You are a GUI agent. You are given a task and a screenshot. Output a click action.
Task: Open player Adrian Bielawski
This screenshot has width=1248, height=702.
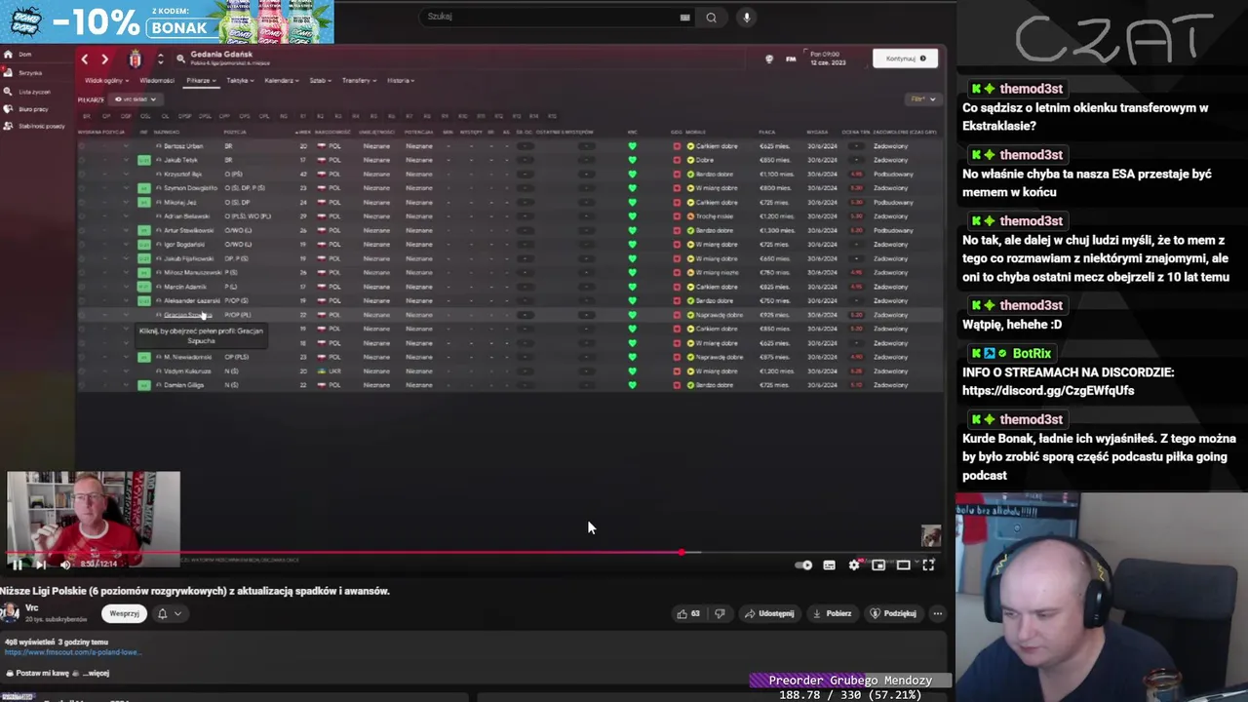pyautogui.click(x=189, y=216)
